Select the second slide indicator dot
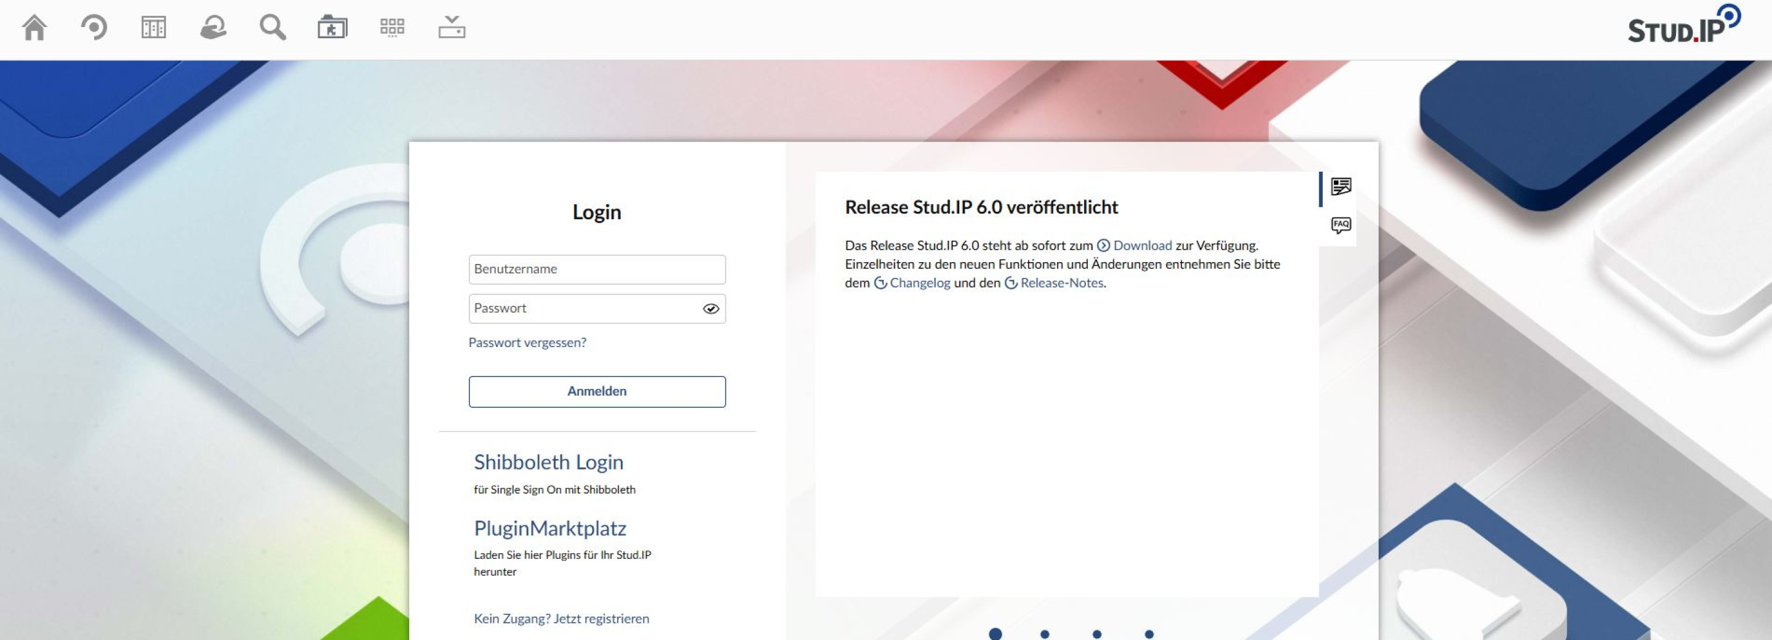 pyautogui.click(x=1045, y=634)
